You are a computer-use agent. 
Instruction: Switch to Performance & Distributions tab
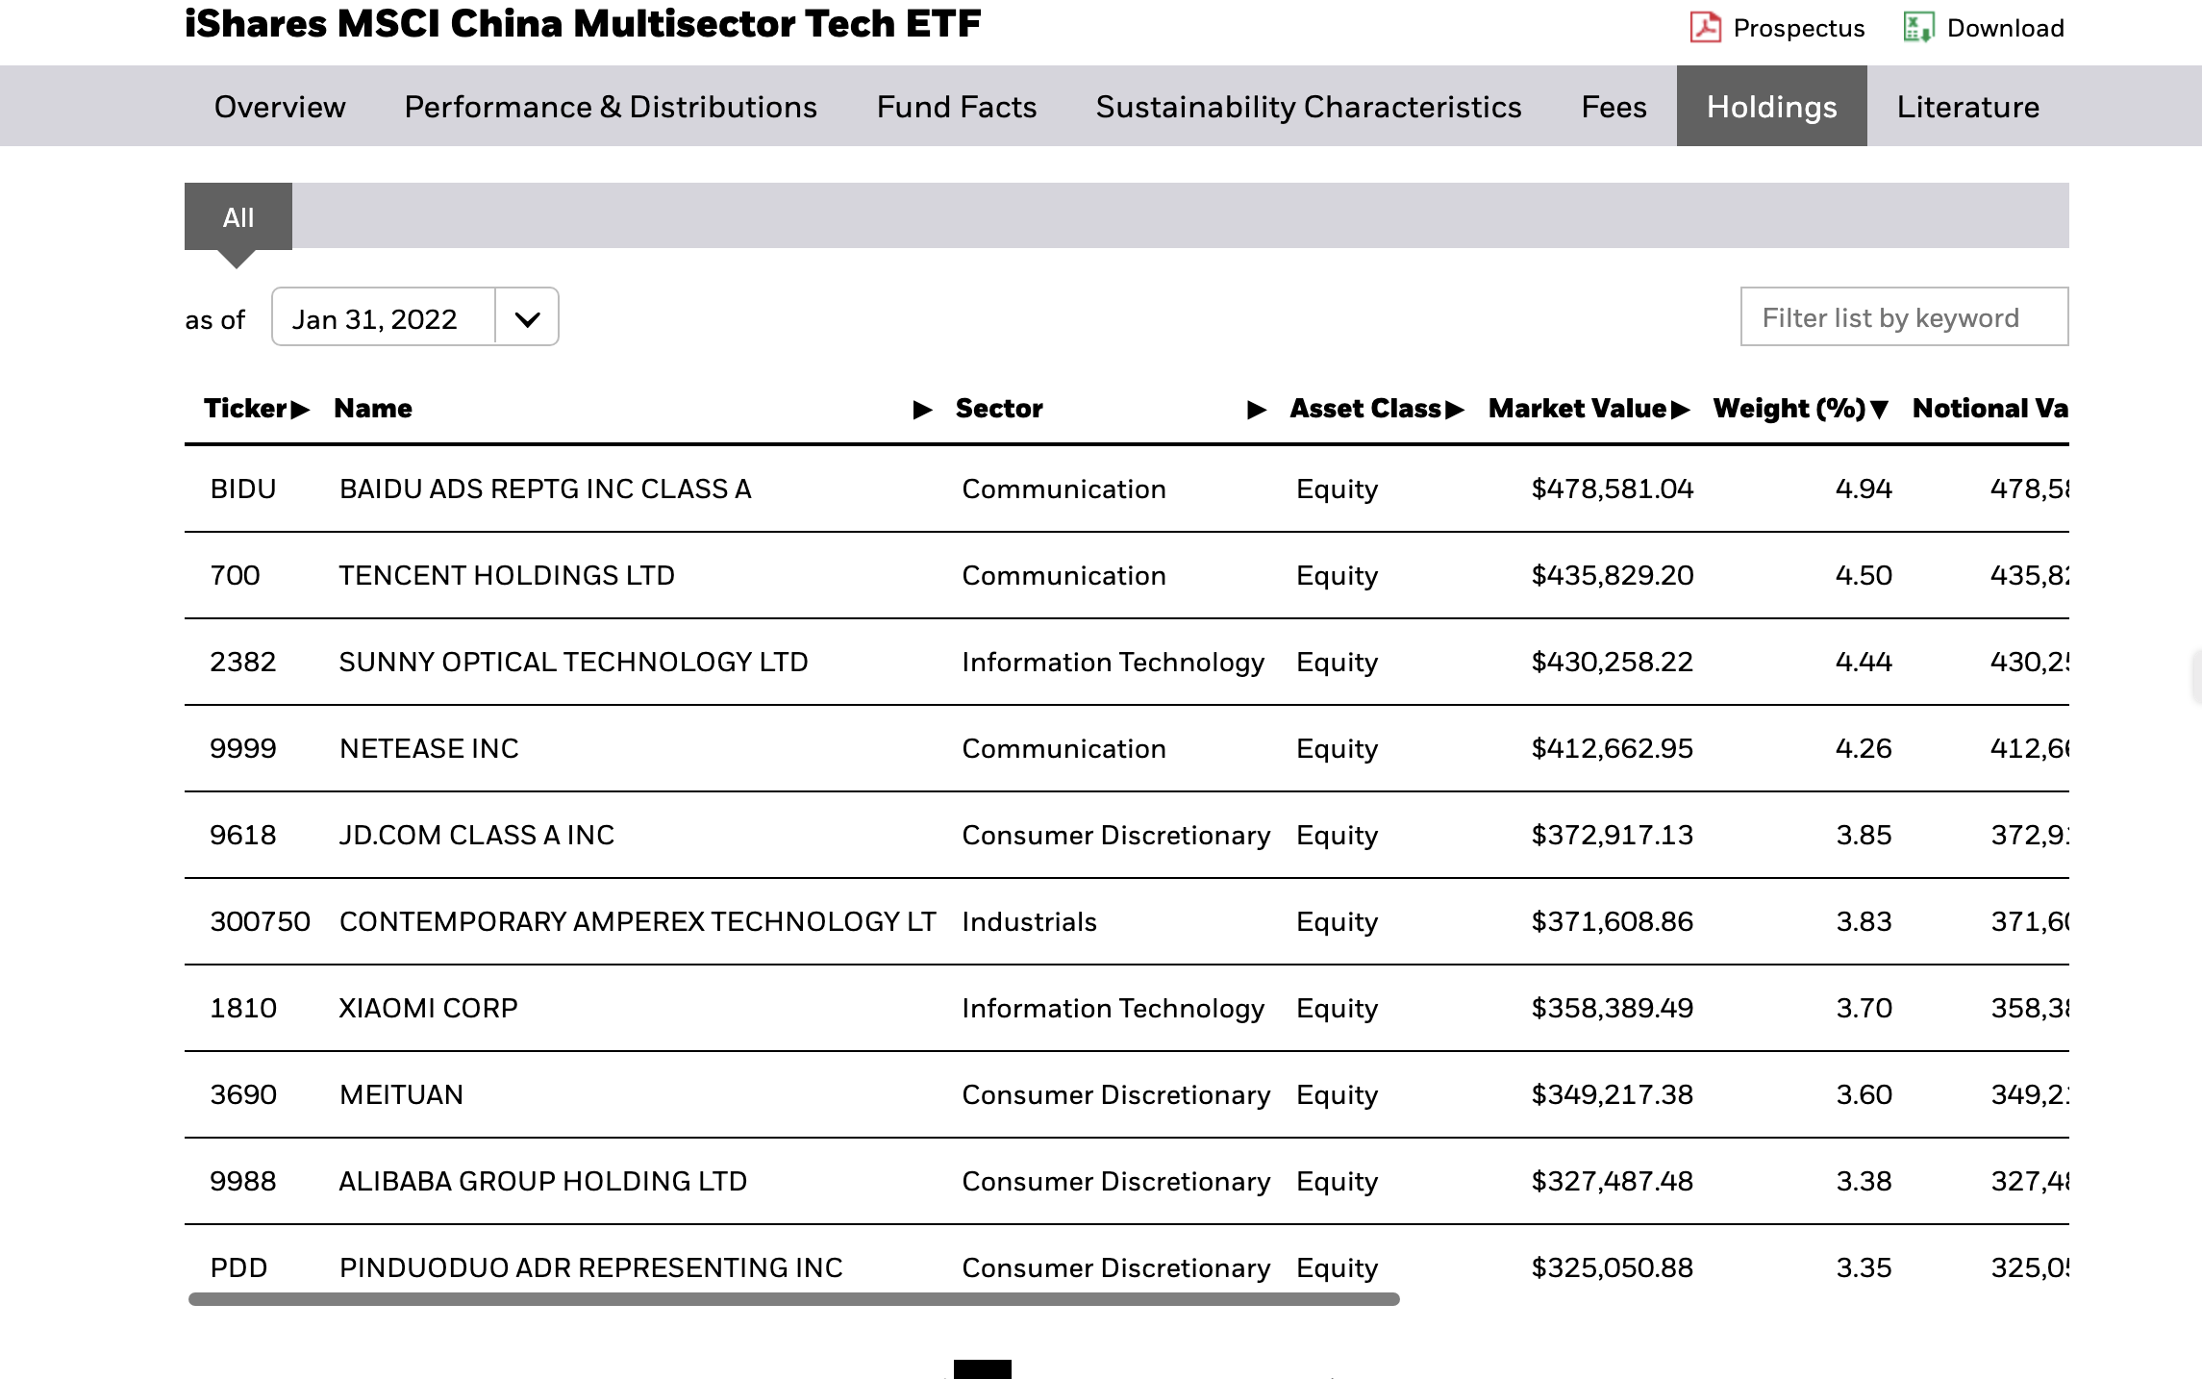[611, 107]
